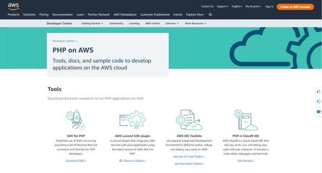Screen dimensions: 322x173
Task: Click the AWS IDE Toolkits document icon
Action: coord(189,120)
